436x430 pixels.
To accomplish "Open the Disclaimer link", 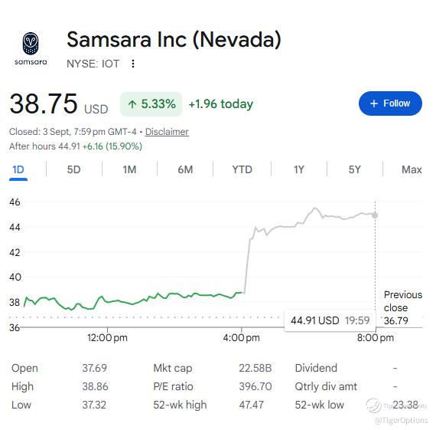I will pyautogui.click(x=167, y=132).
